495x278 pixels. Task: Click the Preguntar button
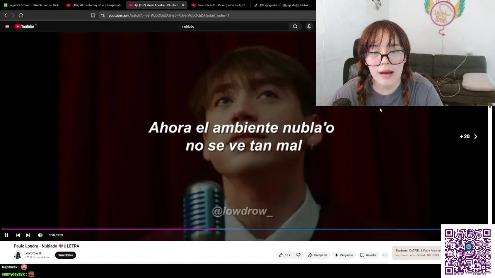344,255
